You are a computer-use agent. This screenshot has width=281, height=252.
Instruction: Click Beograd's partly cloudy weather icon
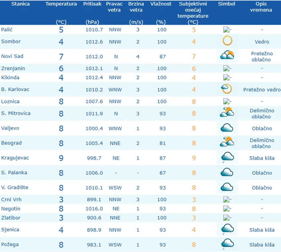click(227, 142)
